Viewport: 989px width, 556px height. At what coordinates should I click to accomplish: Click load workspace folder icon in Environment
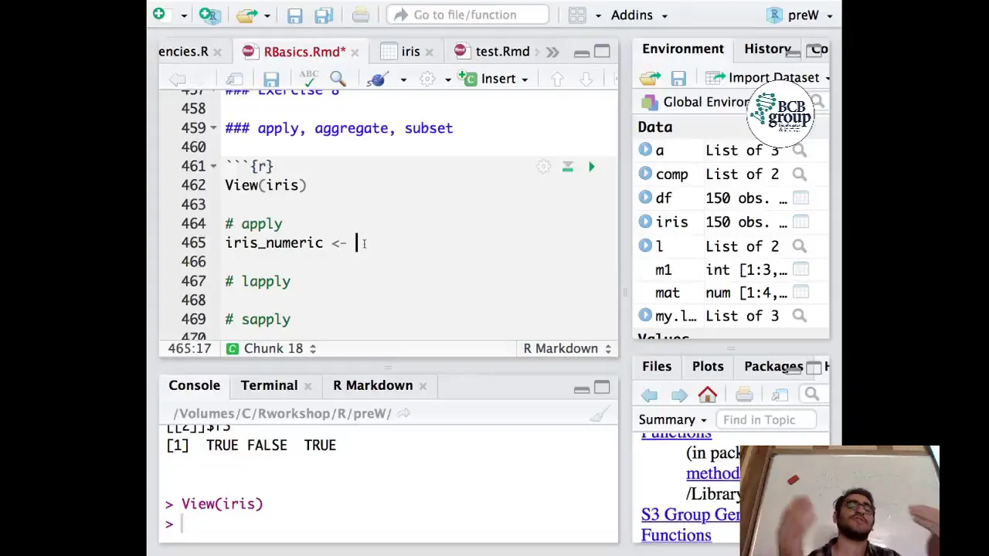tap(650, 78)
